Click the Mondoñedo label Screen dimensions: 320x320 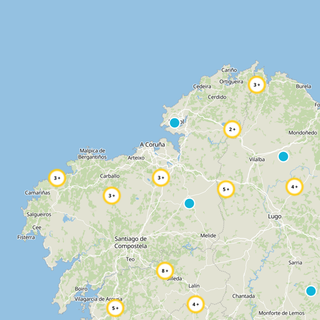pyautogui.click(x=303, y=133)
